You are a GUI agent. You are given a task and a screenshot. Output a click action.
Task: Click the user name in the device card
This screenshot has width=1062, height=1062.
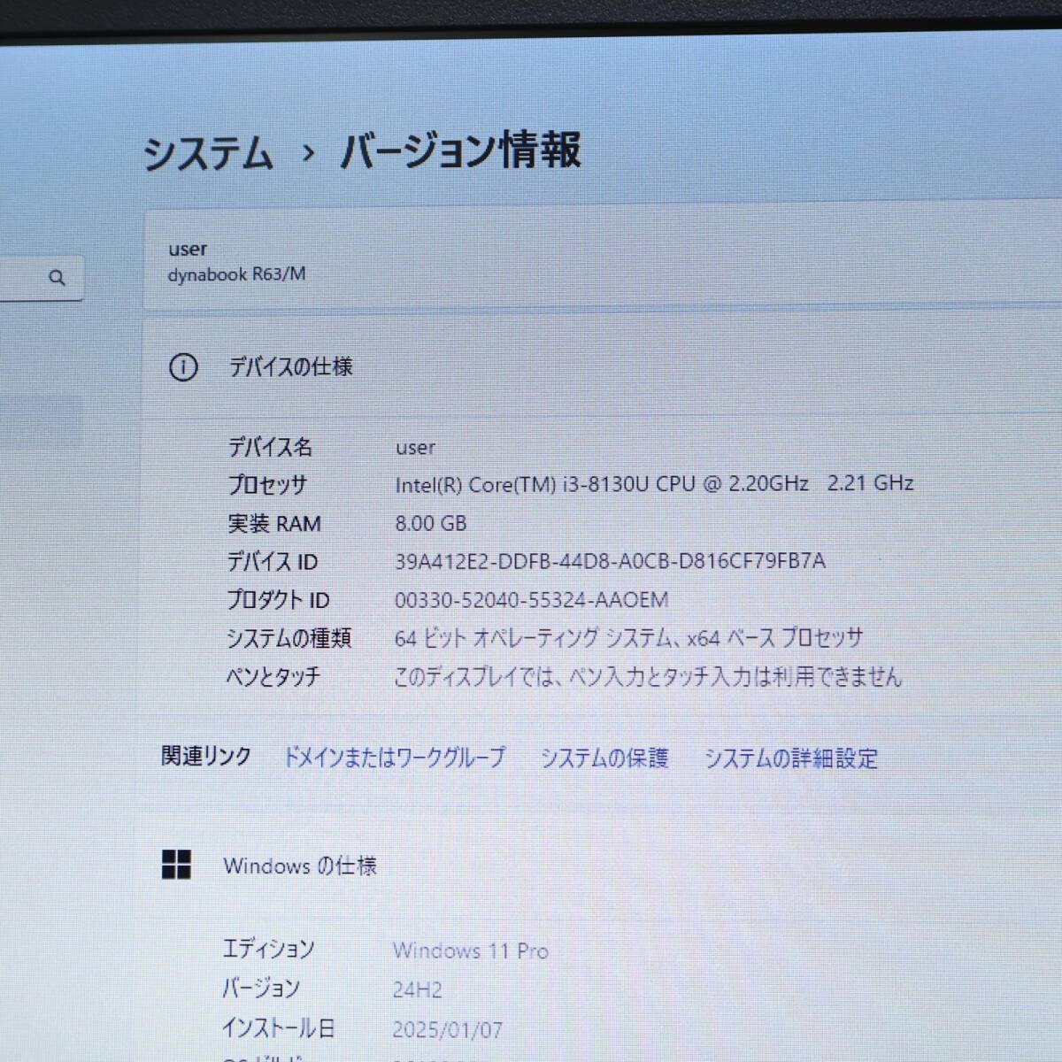point(188,249)
